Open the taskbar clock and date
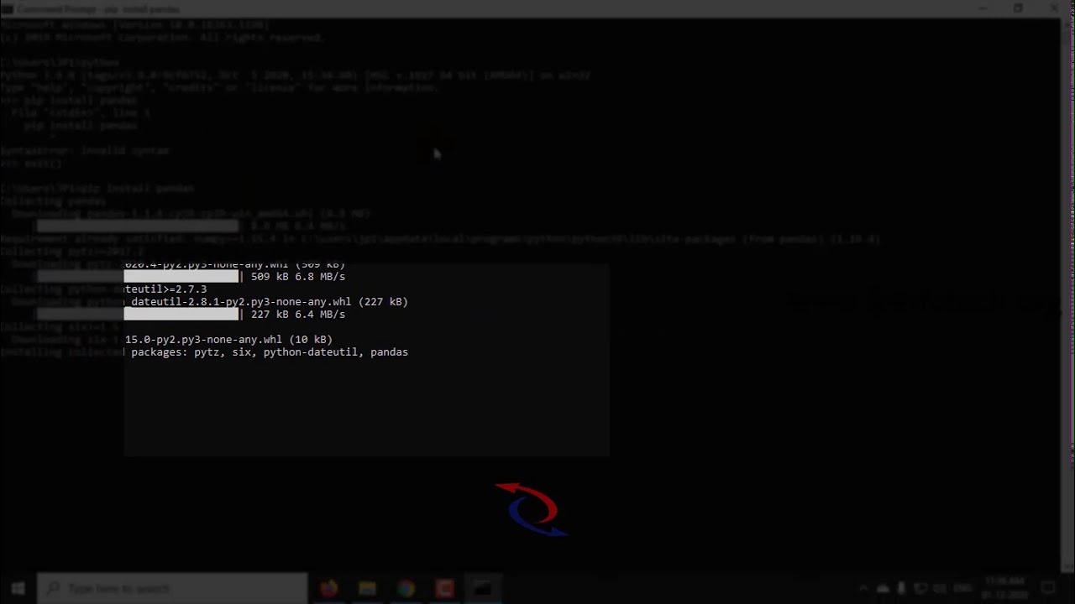1075x604 pixels. coord(1006,589)
